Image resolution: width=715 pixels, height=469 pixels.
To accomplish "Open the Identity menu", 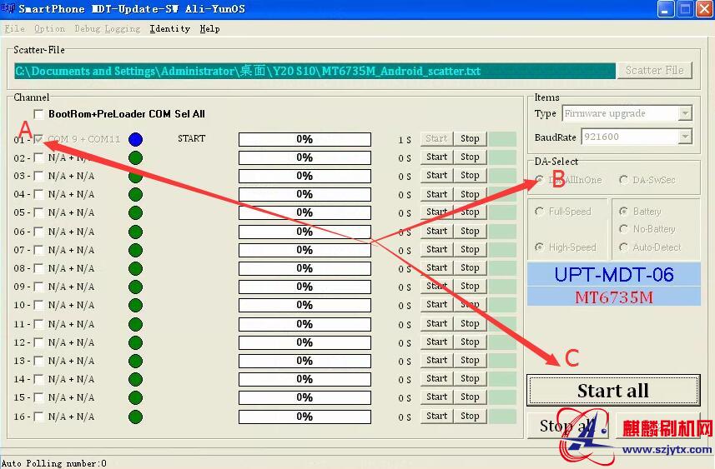I will (x=170, y=28).
